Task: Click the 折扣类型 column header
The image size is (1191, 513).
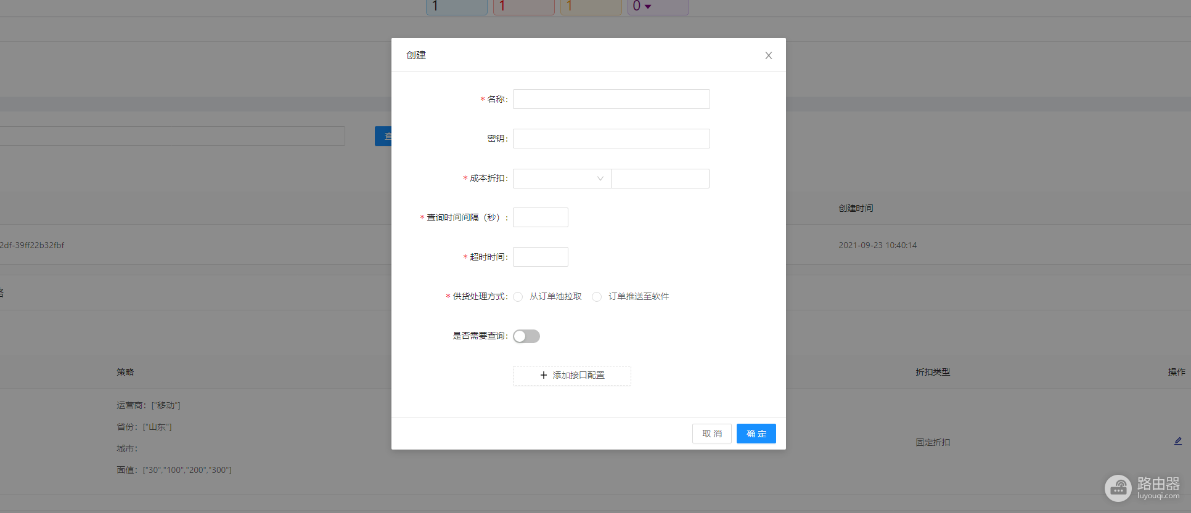Action: (x=933, y=372)
